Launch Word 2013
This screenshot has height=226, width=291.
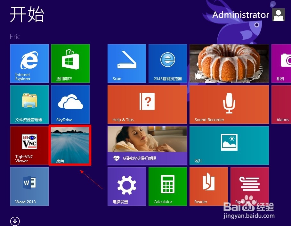click(29, 186)
